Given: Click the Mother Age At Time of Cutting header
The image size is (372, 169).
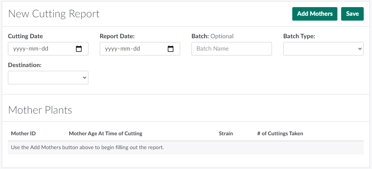Looking at the screenshot, I should (105, 133).
